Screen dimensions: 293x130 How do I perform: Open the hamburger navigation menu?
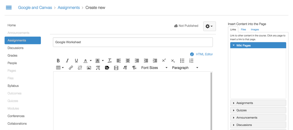pos(9,7)
